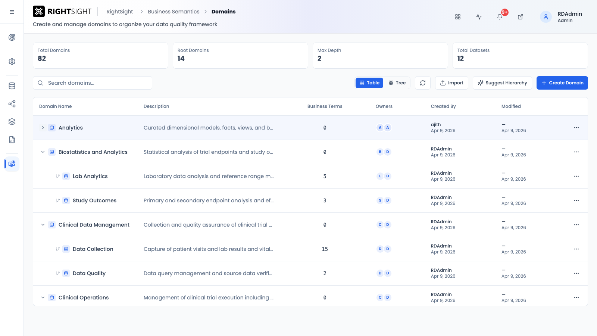Expand the Analytics domain row
This screenshot has height=336, width=597.
pyautogui.click(x=43, y=128)
